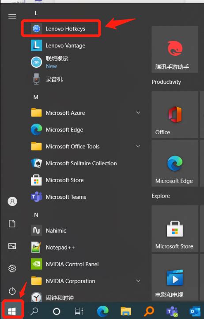Open Documents from the Start sidebar
Screen dimensions: 204x319
click(12, 224)
